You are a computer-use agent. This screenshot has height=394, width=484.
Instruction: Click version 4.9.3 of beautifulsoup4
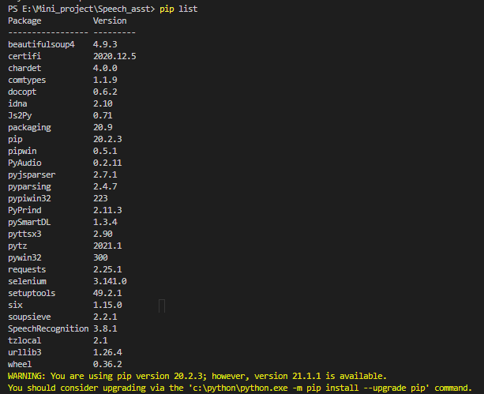(x=105, y=44)
